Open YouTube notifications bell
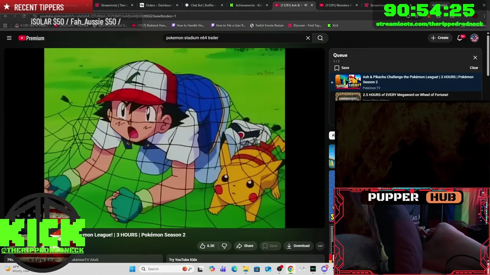Image resolution: width=490 pixels, height=275 pixels. pyautogui.click(x=460, y=38)
